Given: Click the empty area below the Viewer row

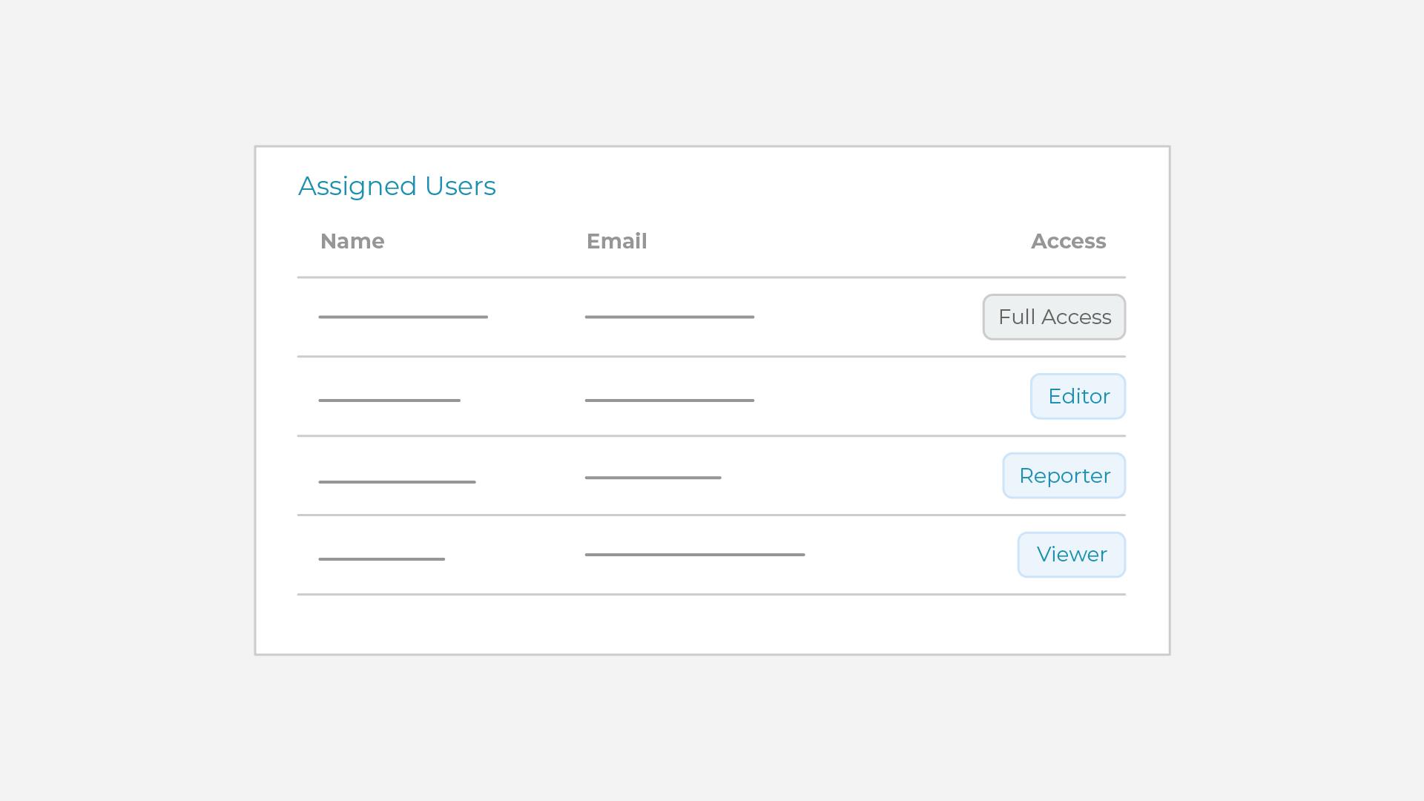Looking at the screenshot, I should (x=711, y=624).
